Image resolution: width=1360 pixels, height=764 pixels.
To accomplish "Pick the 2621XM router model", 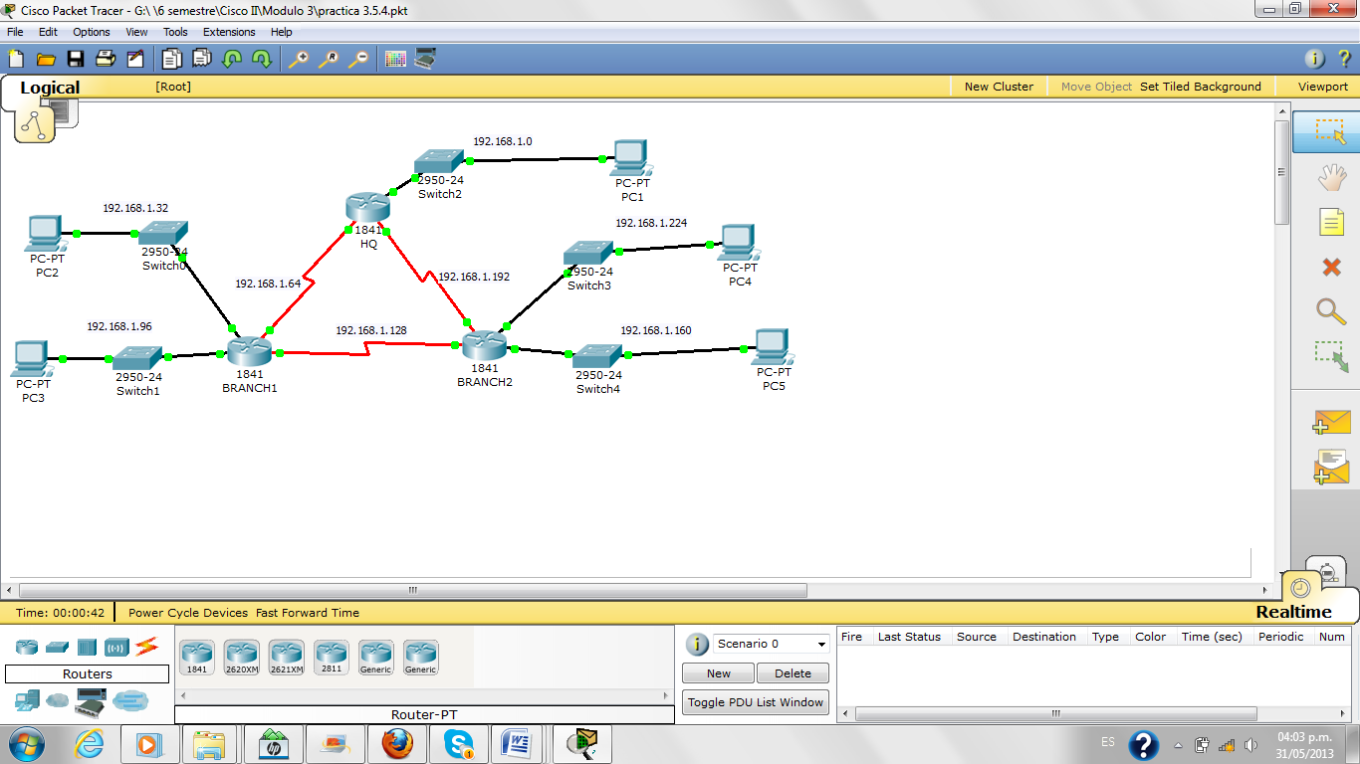I will tap(287, 658).
